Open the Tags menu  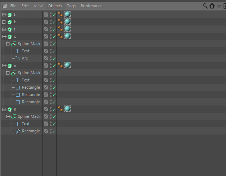(71, 6)
